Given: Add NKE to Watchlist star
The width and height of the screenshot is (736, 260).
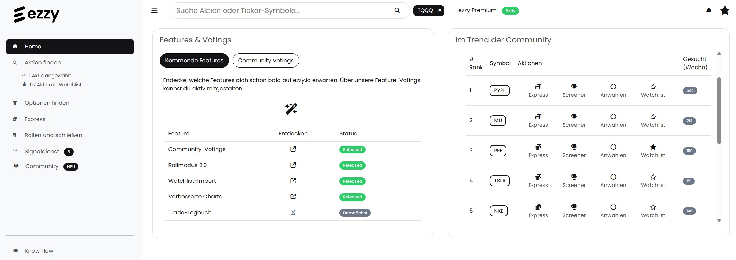Looking at the screenshot, I should pos(653,207).
